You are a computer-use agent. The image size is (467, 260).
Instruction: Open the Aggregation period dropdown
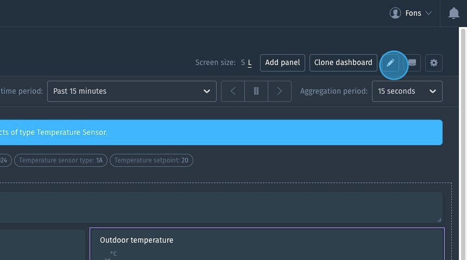[407, 91]
